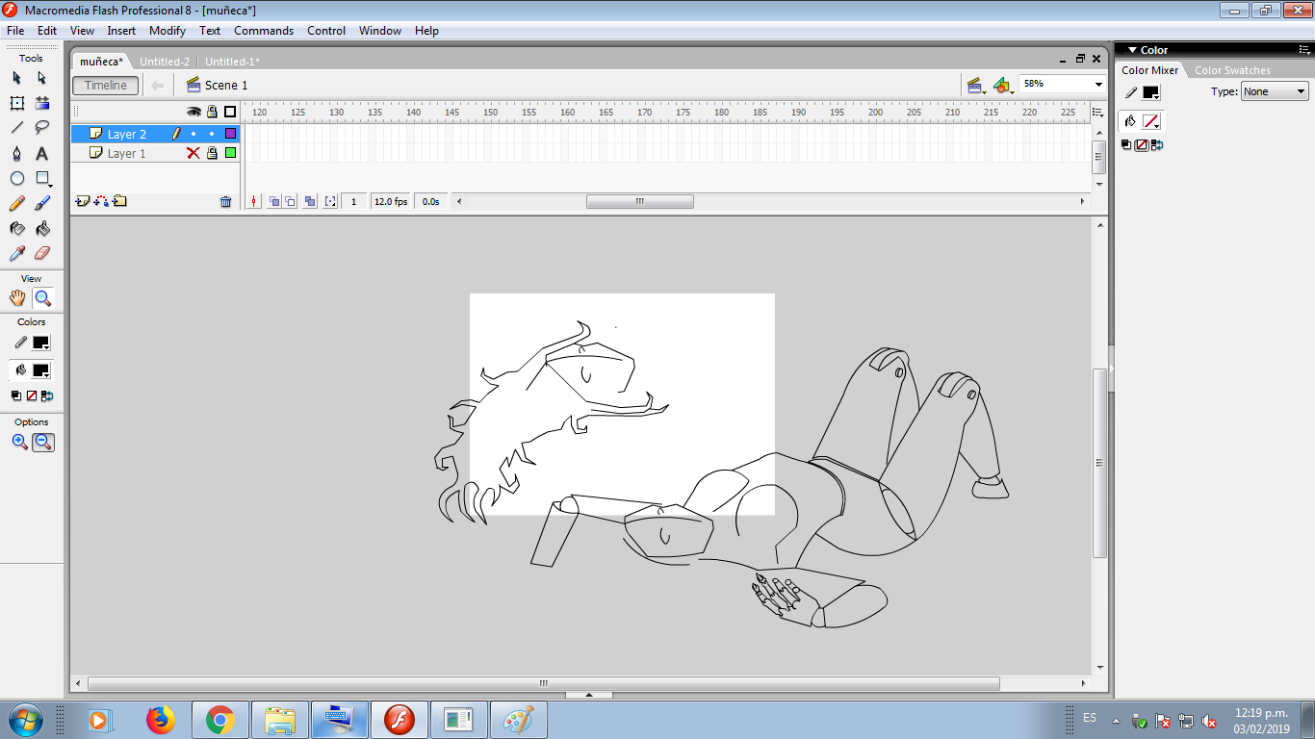Collapse the Color panel

click(1133, 50)
